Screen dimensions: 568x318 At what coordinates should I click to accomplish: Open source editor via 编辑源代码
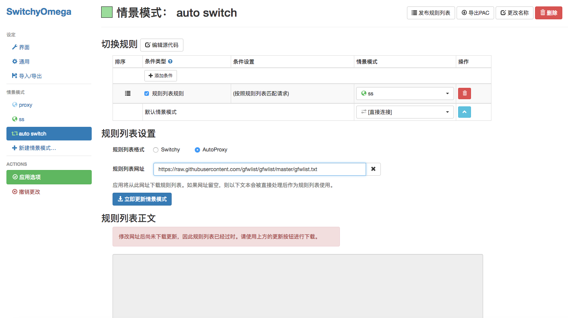coord(162,45)
